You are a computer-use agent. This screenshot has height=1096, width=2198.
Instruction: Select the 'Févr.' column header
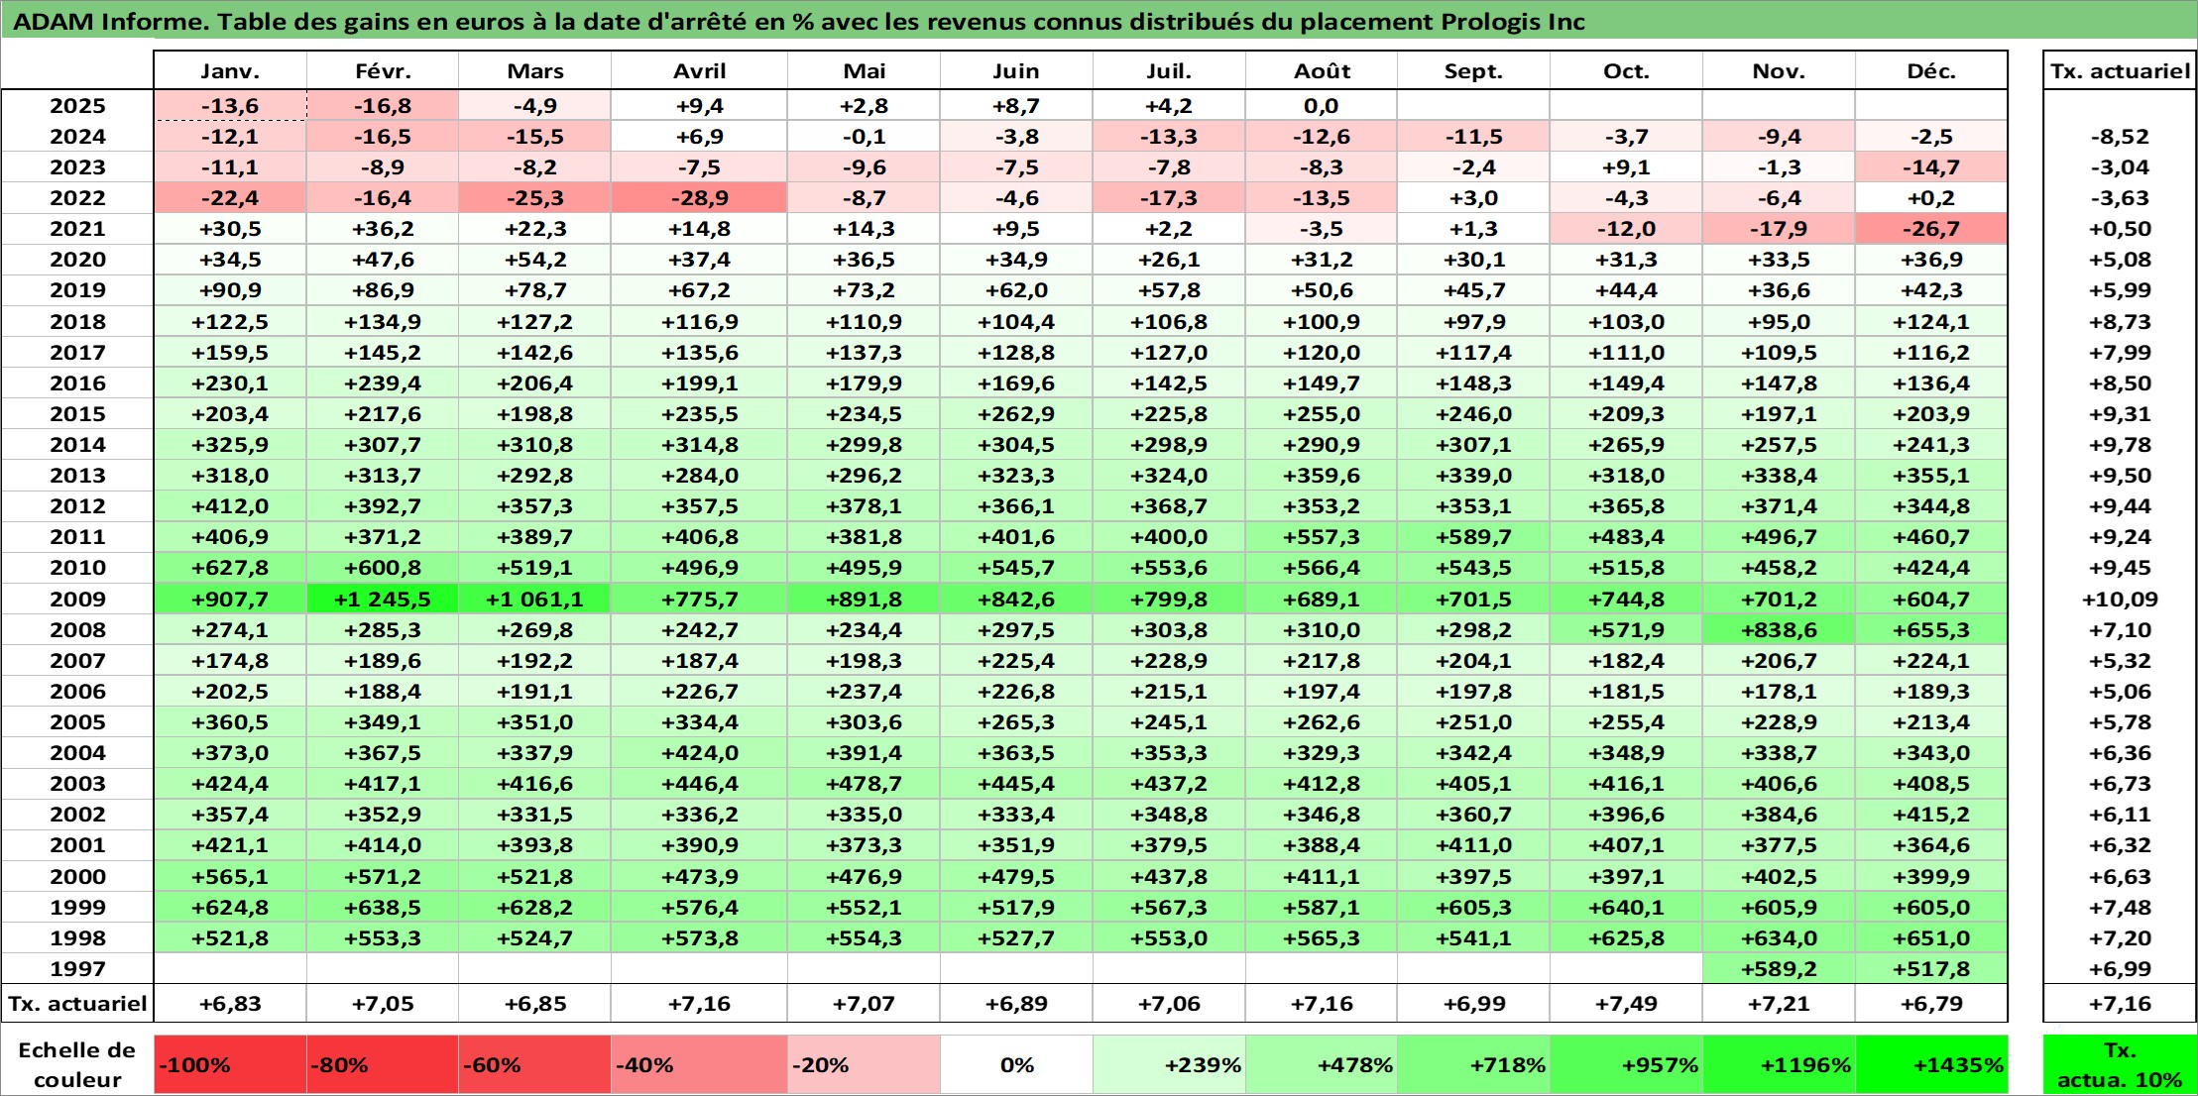tap(383, 71)
